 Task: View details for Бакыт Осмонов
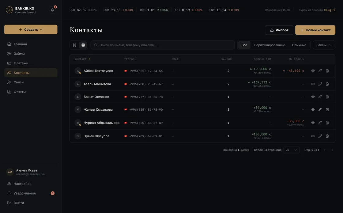pyautogui.click(x=313, y=97)
